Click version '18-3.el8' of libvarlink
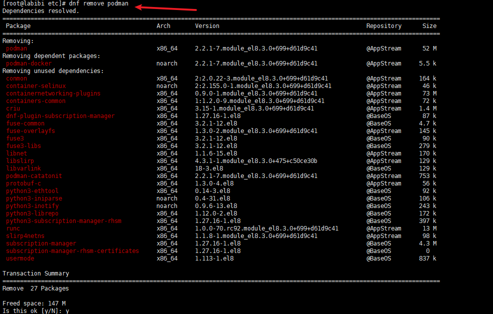Screen dimensions: 493x314 [x=209, y=168]
